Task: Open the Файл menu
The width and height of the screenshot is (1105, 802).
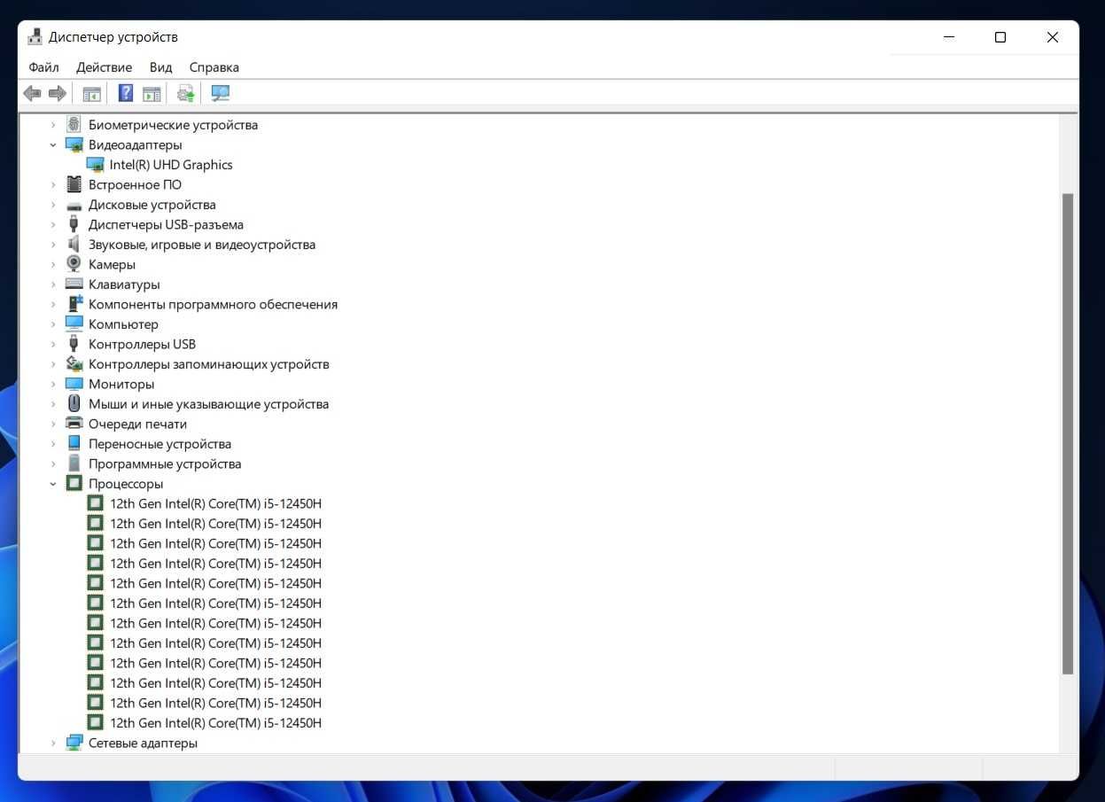Action: pos(43,67)
